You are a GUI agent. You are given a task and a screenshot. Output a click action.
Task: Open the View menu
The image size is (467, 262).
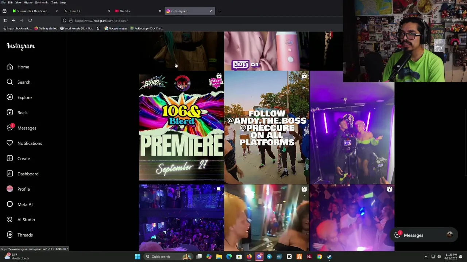tap(18, 3)
